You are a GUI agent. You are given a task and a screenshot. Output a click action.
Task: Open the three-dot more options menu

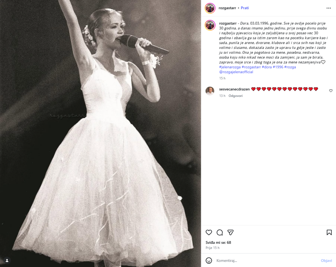(x=328, y=8)
